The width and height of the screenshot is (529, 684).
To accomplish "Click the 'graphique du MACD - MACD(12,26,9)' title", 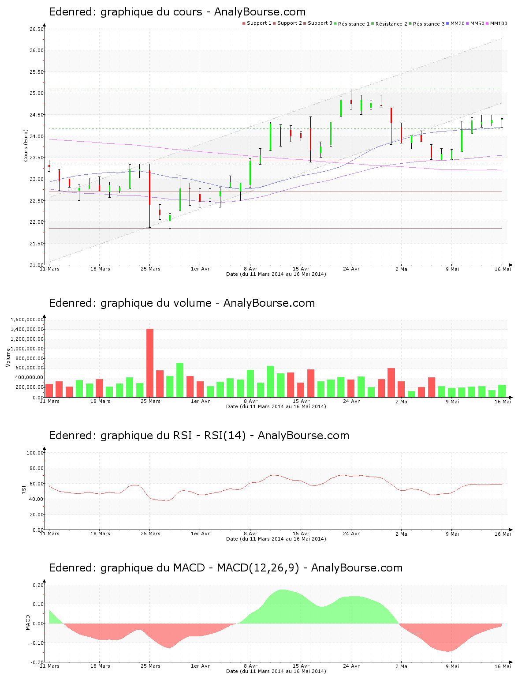I will (x=200, y=568).
